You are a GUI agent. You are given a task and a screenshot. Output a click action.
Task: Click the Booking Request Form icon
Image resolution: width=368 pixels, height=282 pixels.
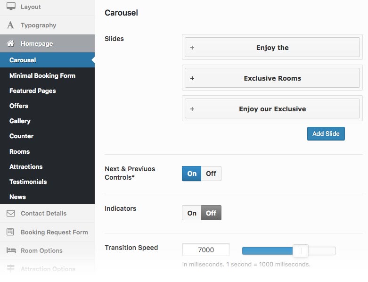10,232
